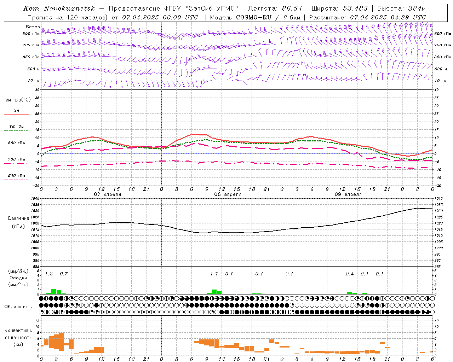Viewport: 453px width, 362px height.
Task: Click the 2м temperature legend line
Action: 16,114
